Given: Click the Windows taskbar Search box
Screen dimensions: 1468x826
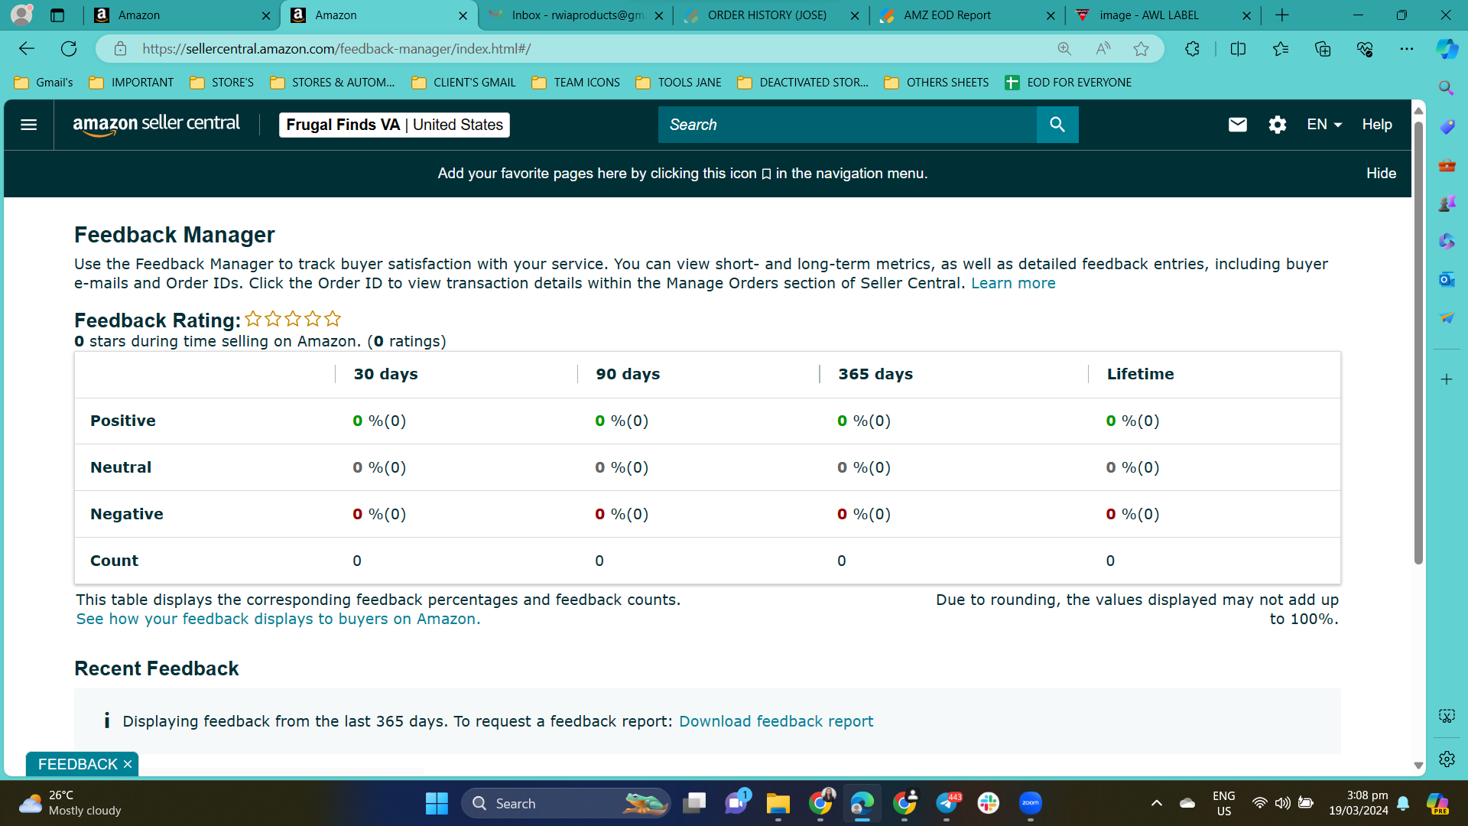Looking at the screenshot, I should [x=566, y=803].
